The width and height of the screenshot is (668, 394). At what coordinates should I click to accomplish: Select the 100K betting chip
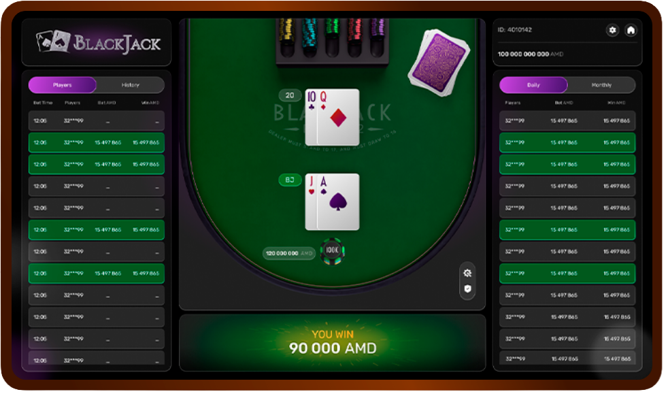332,251
